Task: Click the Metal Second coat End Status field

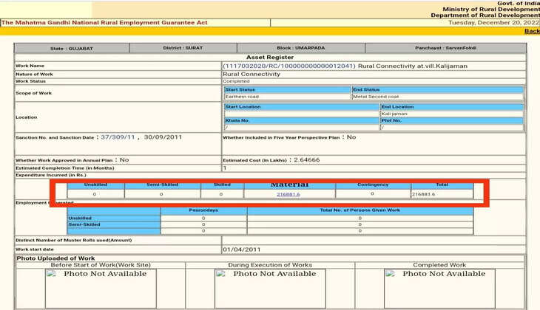Action: (x=439, y=97)
